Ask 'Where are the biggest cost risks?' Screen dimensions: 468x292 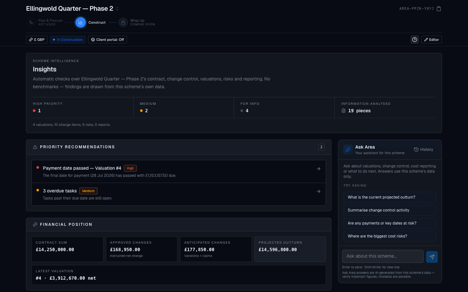coord(390,236)
